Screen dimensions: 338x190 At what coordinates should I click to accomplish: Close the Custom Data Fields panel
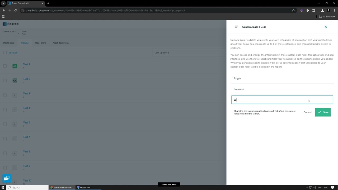[326, 27]
